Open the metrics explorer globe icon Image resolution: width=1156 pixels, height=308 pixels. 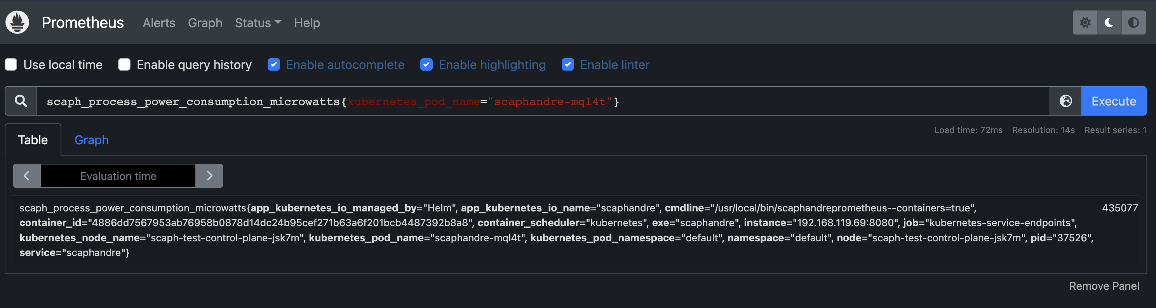pyautogui.click(x=1065, y=101)
